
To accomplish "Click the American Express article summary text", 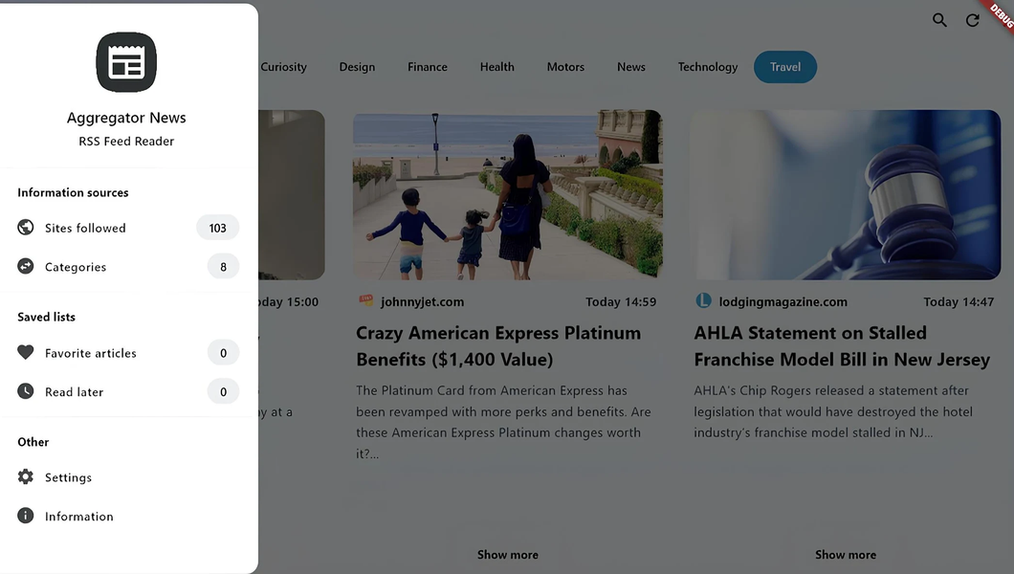I will click(504, 422).
